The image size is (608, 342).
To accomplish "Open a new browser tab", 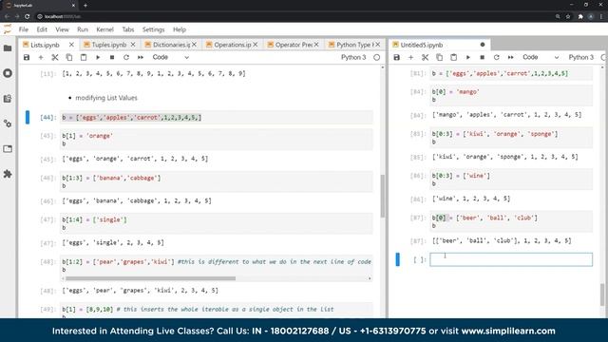I will click(x=85, y=6).
